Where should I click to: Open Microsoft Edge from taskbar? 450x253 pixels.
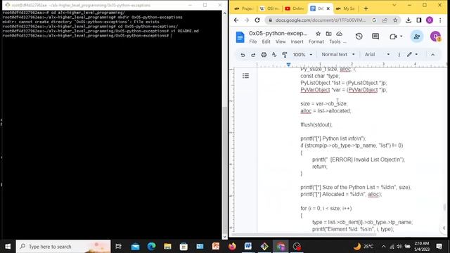151,247
